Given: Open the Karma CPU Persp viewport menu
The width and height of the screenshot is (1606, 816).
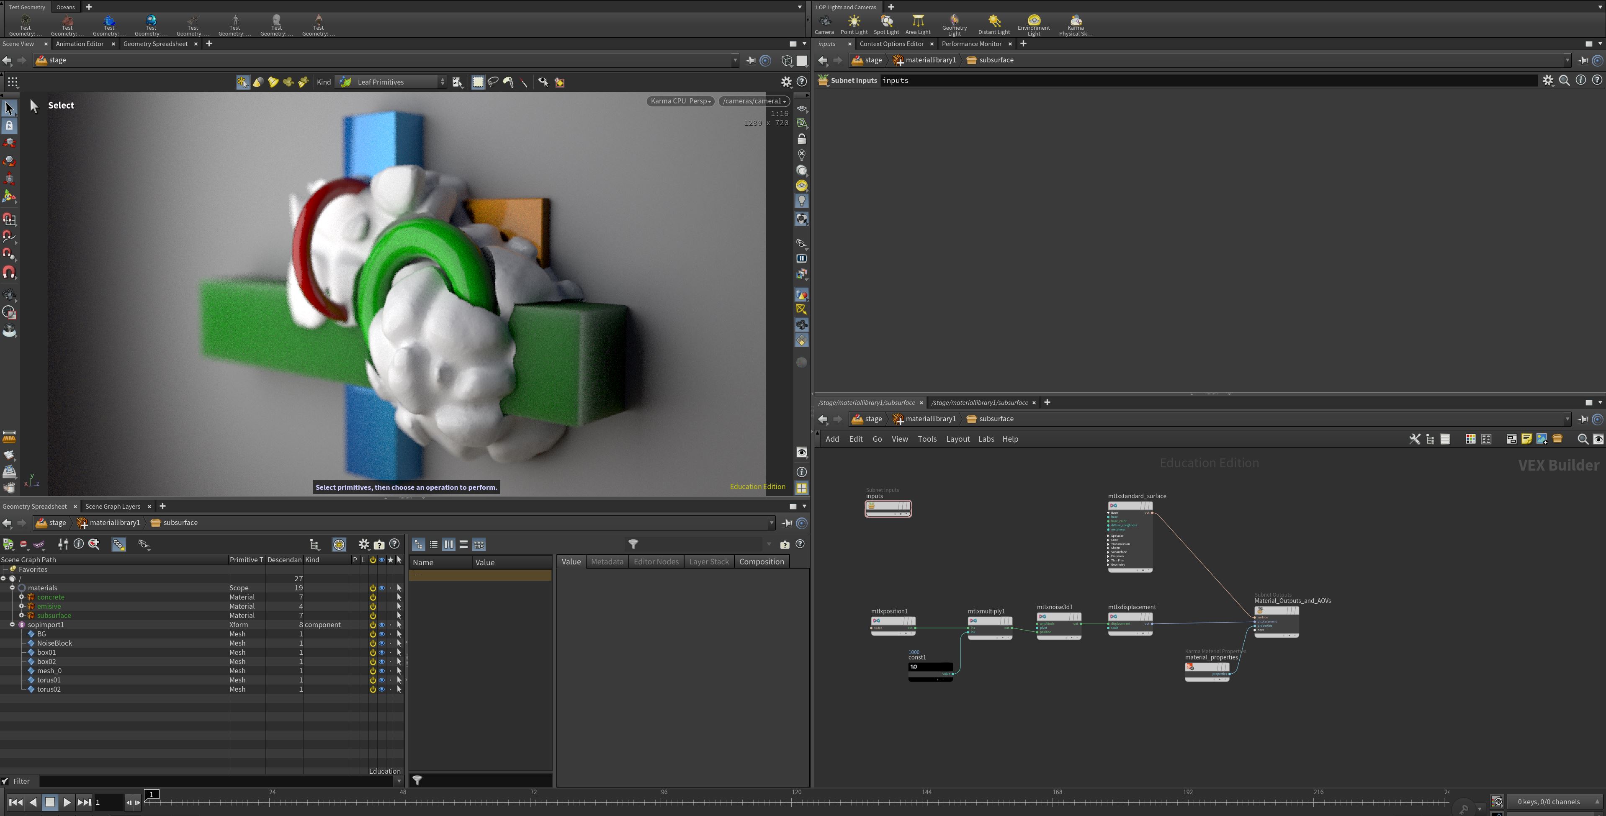Looking at the screenshot, I should (x=680, y=101).
